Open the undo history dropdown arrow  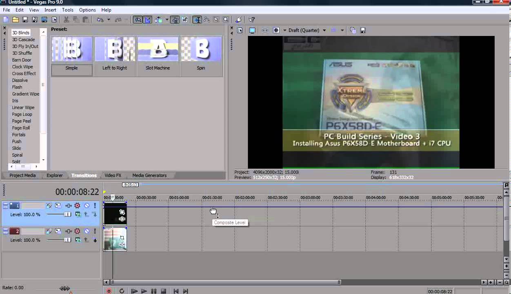pyautogui.click(x=109, y=20)
